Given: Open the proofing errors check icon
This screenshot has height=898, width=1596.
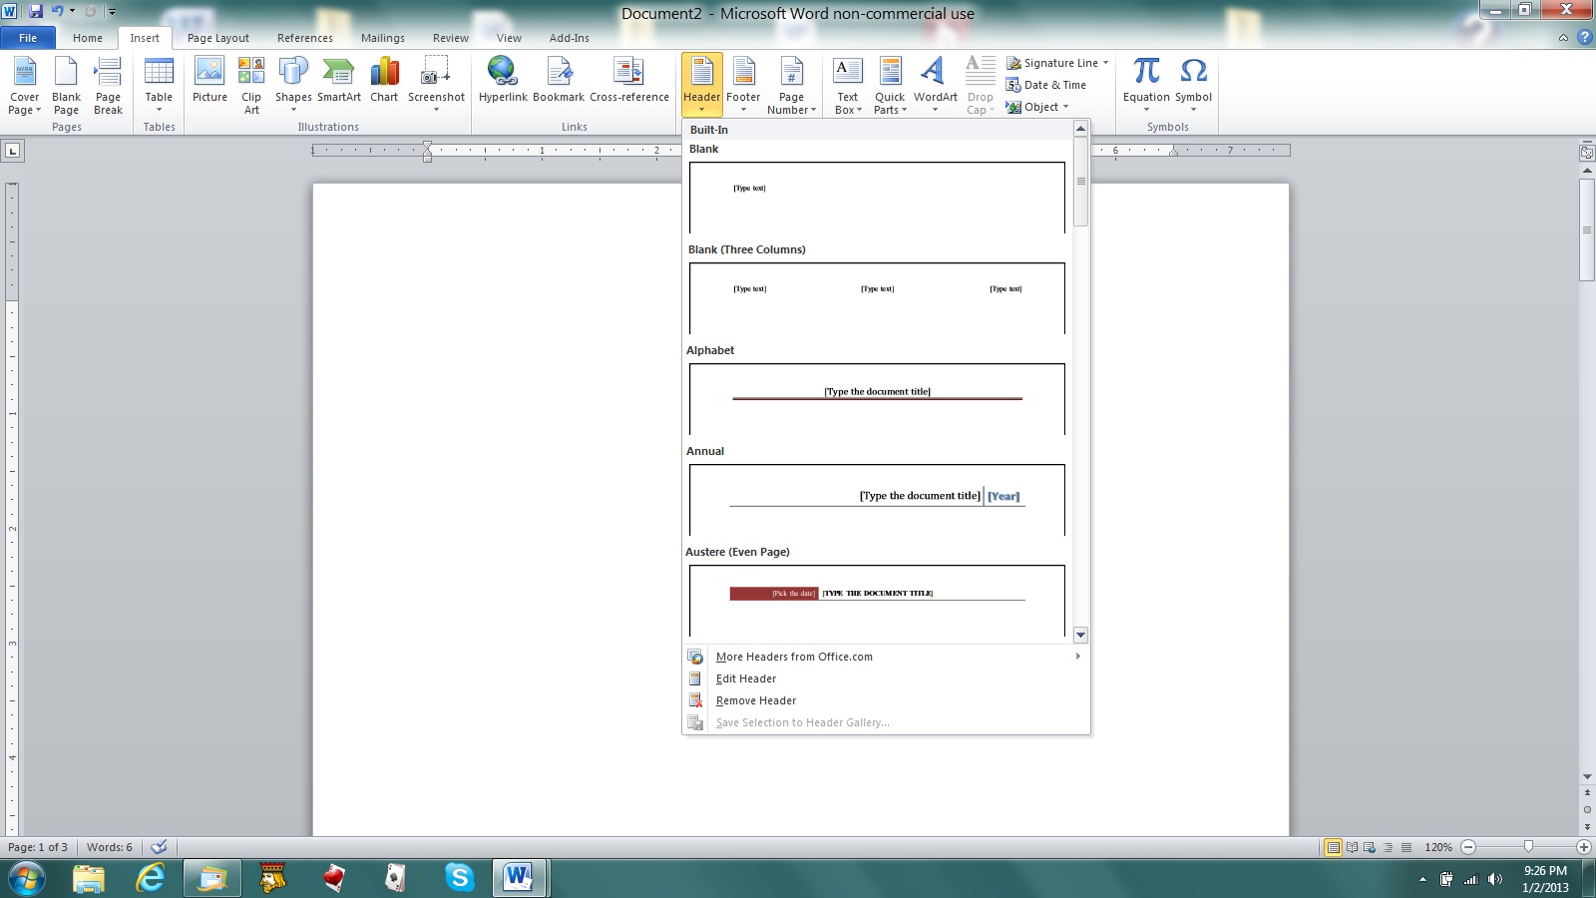Looking at the screenshot, I should pyautogui.click(x=159, y=847).
